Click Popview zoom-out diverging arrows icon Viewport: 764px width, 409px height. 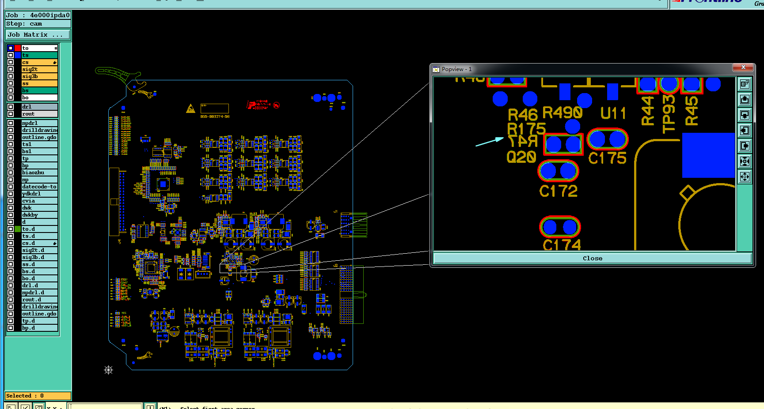point(745,176)
